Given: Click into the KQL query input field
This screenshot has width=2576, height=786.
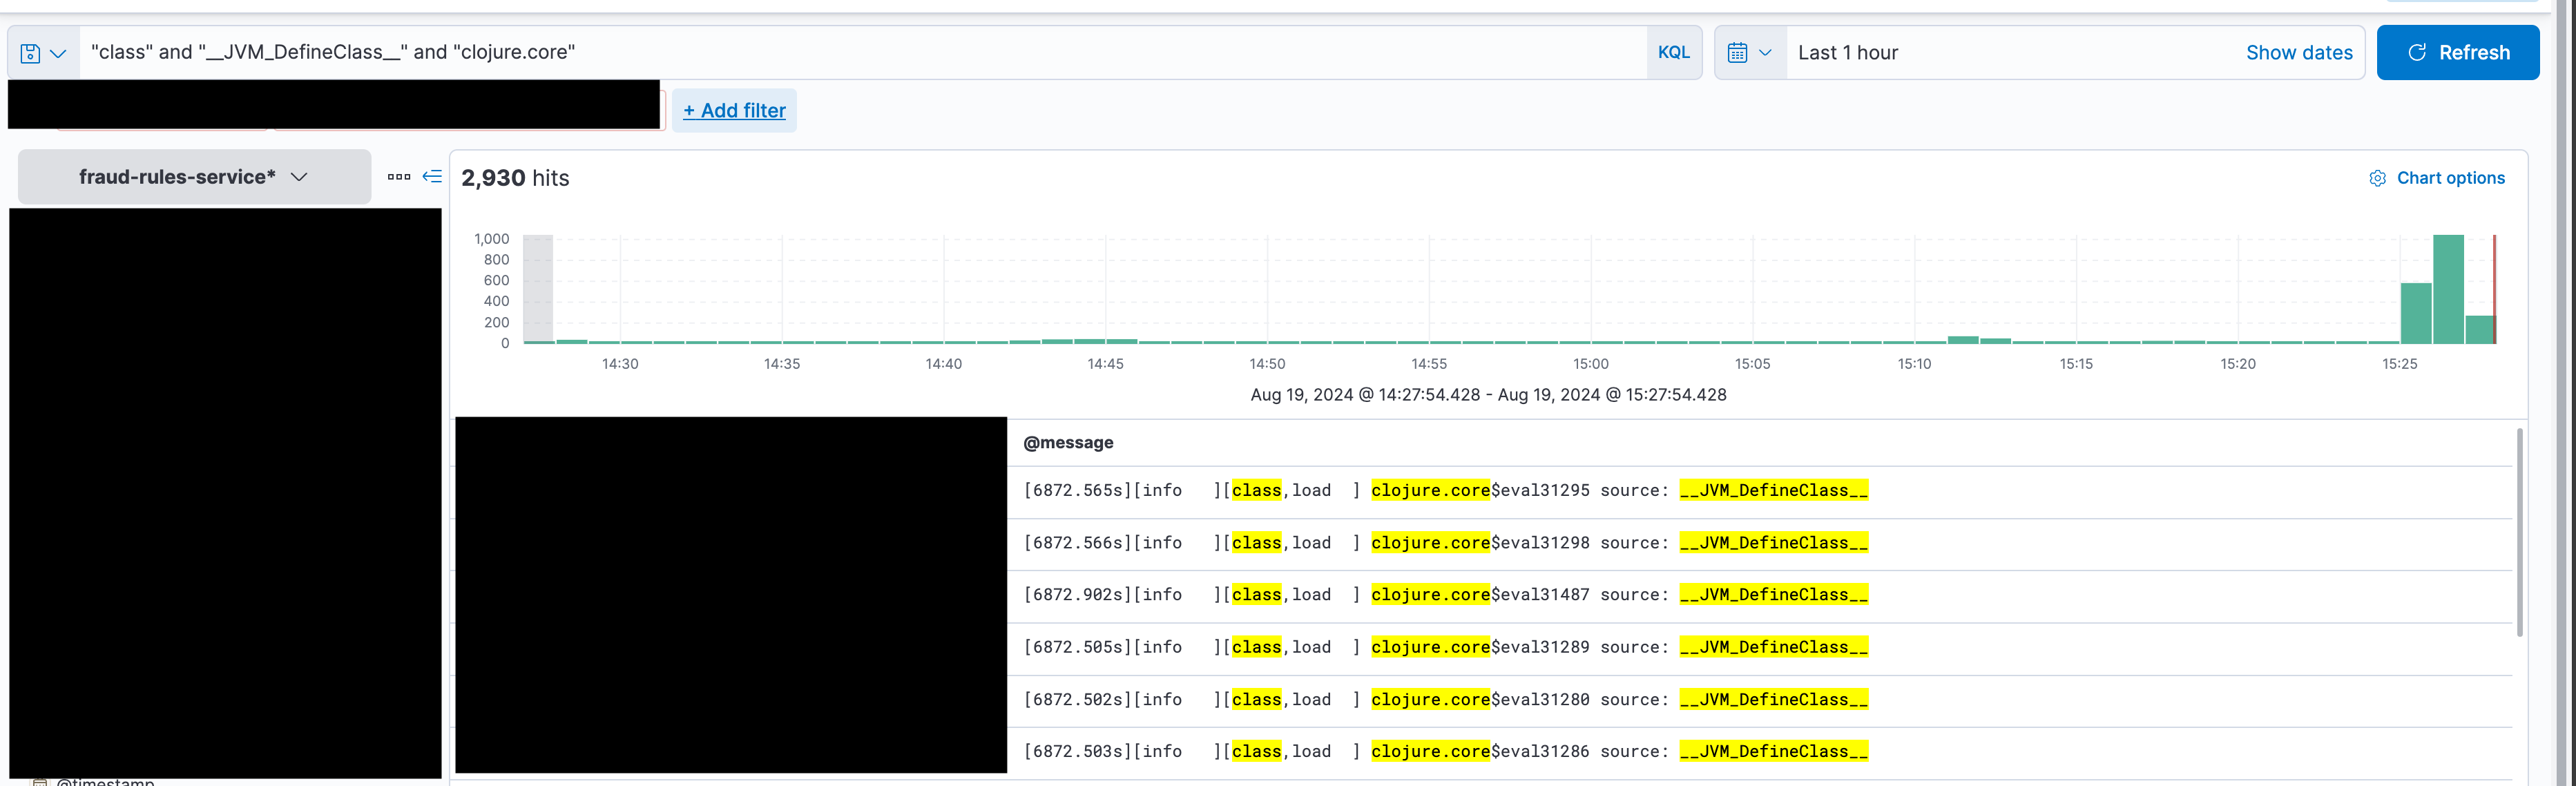Looking at the screenshot, I should tap(860, 52).
